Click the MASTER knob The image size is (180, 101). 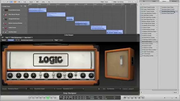click(91, 75)
